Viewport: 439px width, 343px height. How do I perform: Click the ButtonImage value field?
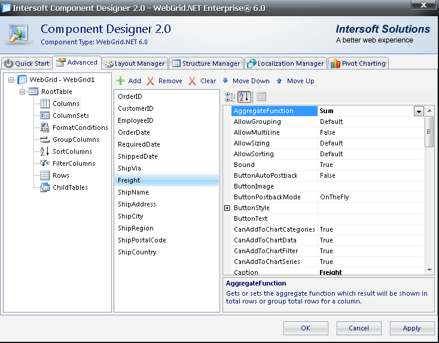pos(371,186)
